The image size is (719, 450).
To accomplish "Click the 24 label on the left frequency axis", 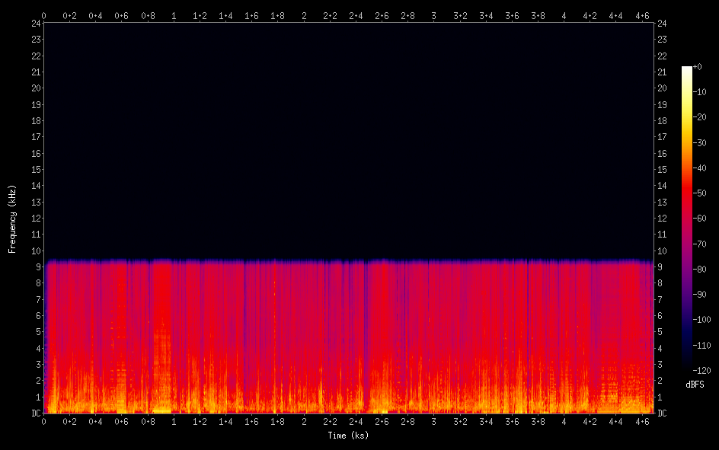I will [x=34, y=23].
